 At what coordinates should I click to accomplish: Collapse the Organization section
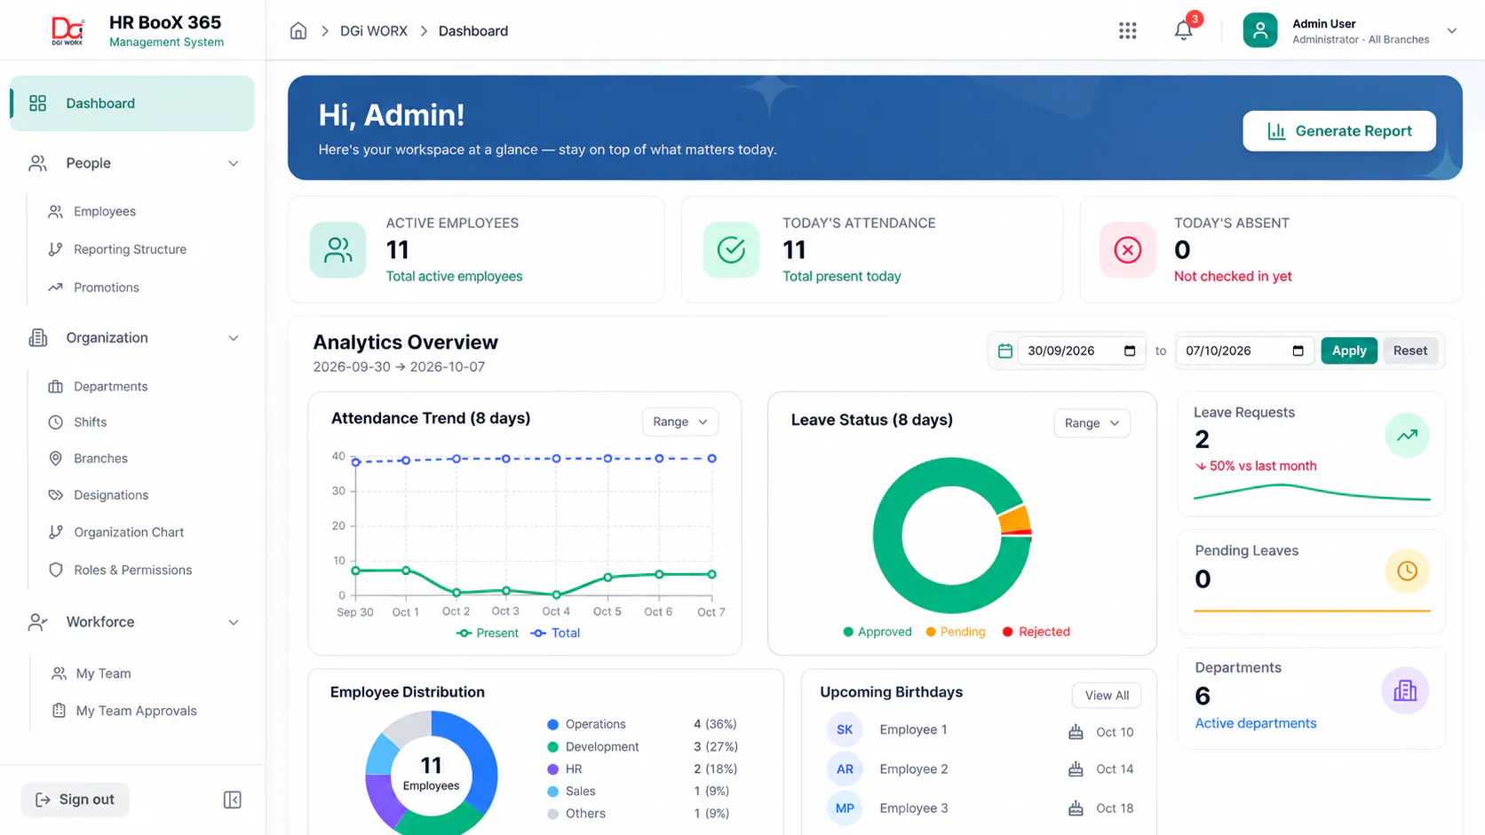[233, 338]
